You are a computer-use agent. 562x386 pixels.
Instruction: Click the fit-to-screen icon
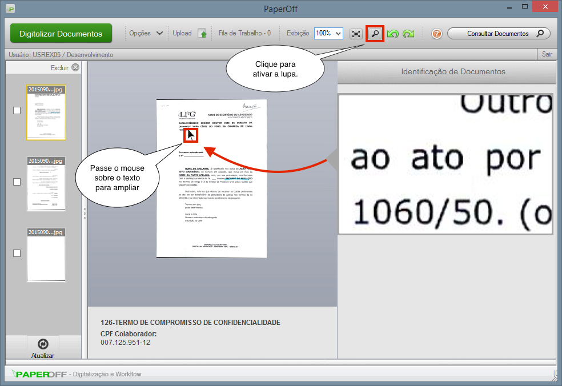click(356, 34)
